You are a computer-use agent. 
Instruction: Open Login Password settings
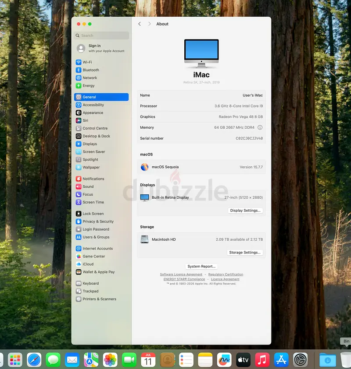click(101, 229)
